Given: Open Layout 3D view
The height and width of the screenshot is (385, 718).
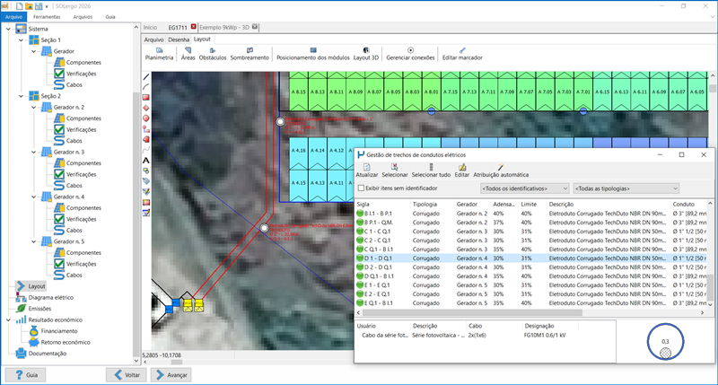Looking at the screenshot, I should click(367, 53).
